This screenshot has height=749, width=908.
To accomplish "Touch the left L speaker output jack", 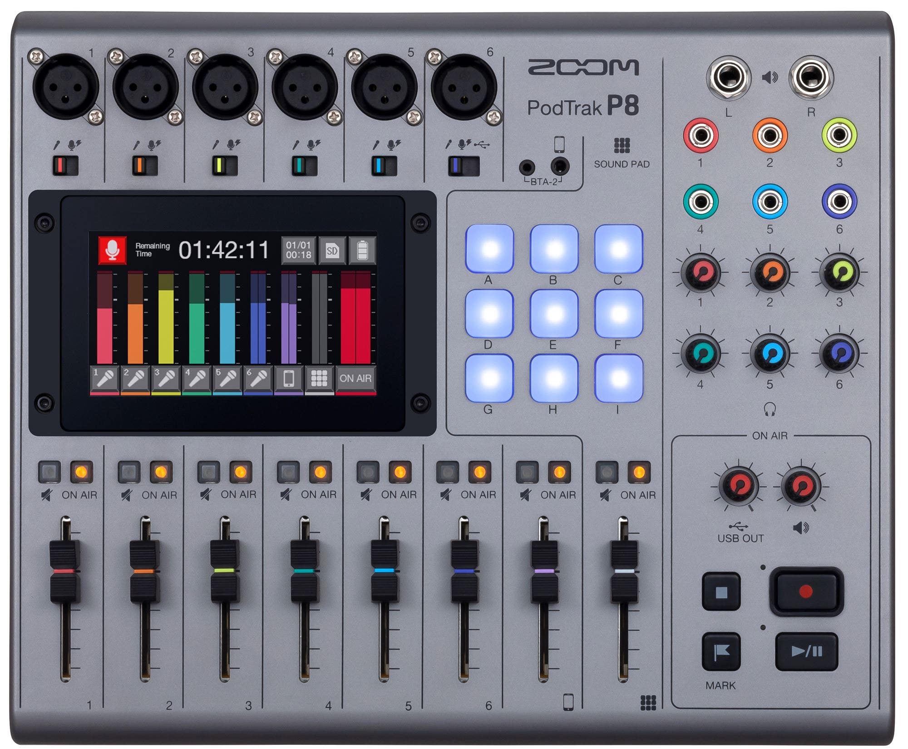I will [729, 78].
